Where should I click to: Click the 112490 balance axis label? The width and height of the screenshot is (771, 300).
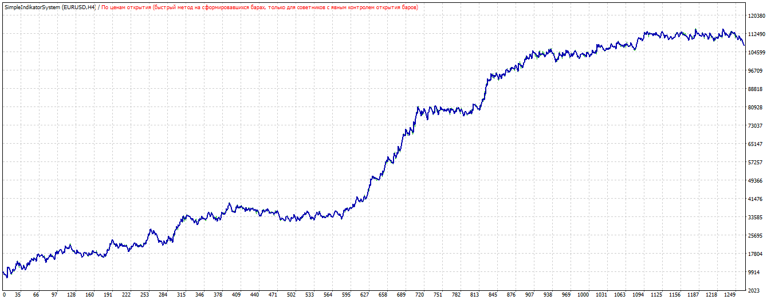tap(758, 34)
